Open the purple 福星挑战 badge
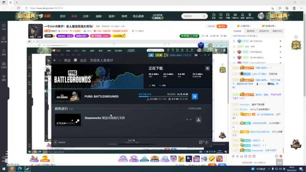The height and width of the screenshot is (172, 306). click(x=65, y=36)
